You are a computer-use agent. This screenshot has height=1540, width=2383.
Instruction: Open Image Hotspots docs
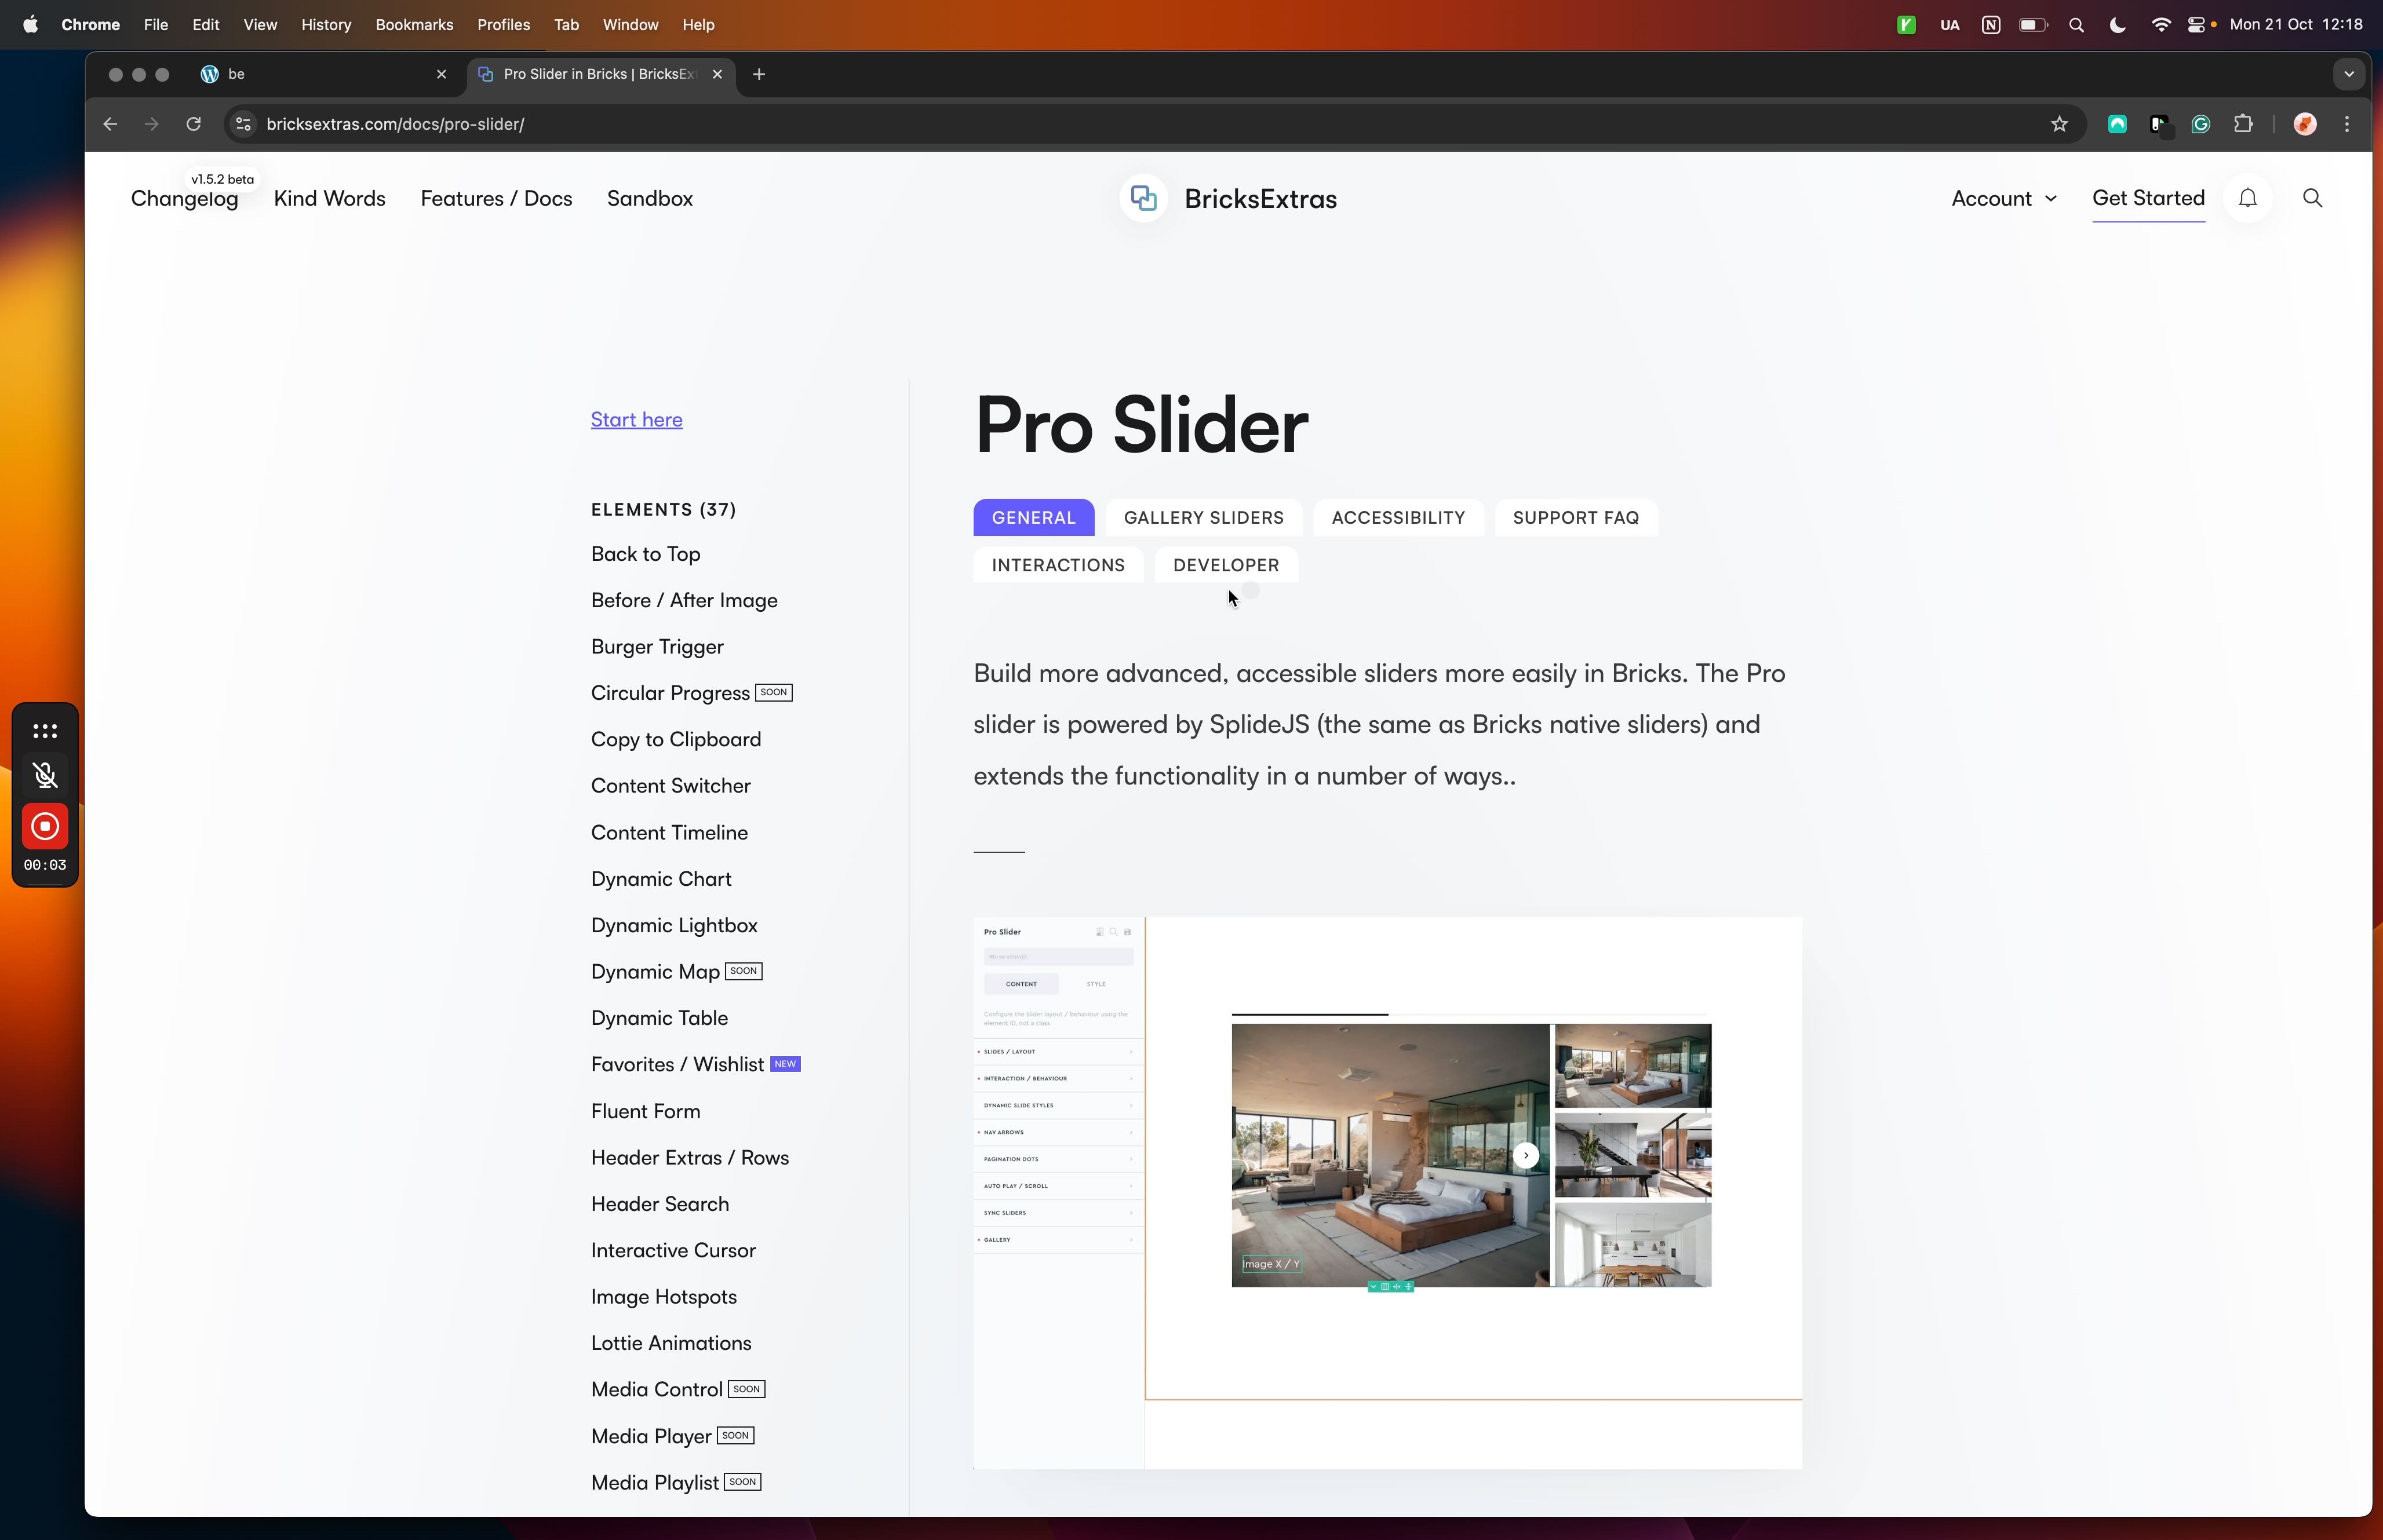(x=663, y=1297)
